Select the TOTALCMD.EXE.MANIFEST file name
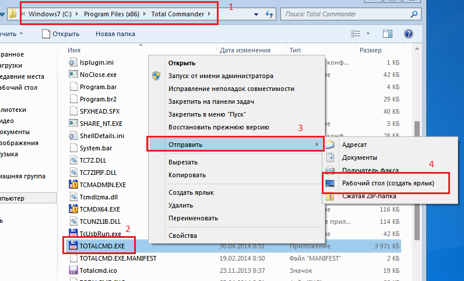The image size is (464, 281). coord(118,258)
